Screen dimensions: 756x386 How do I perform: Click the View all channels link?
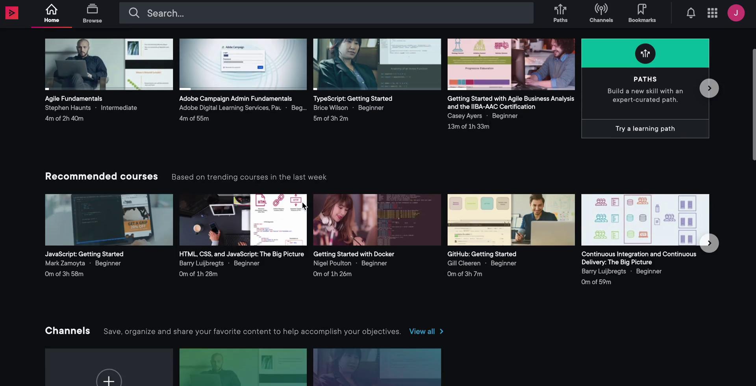click(422, 331)
